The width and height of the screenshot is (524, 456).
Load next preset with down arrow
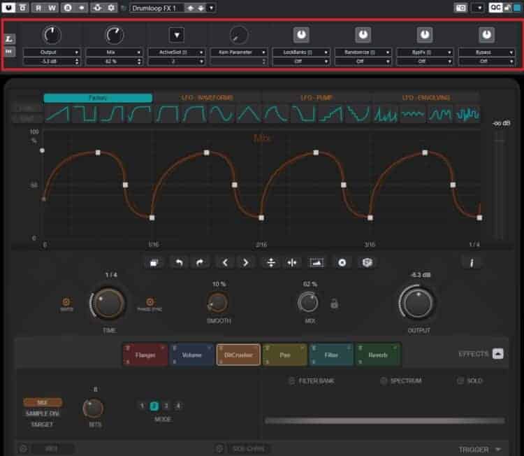pyautogui.click(x=201, y=8)
